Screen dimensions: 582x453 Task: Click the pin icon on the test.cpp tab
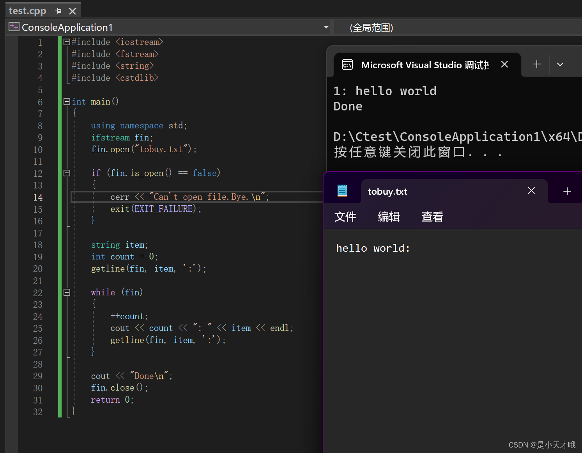pyautogui.click(x=58, y=11)
